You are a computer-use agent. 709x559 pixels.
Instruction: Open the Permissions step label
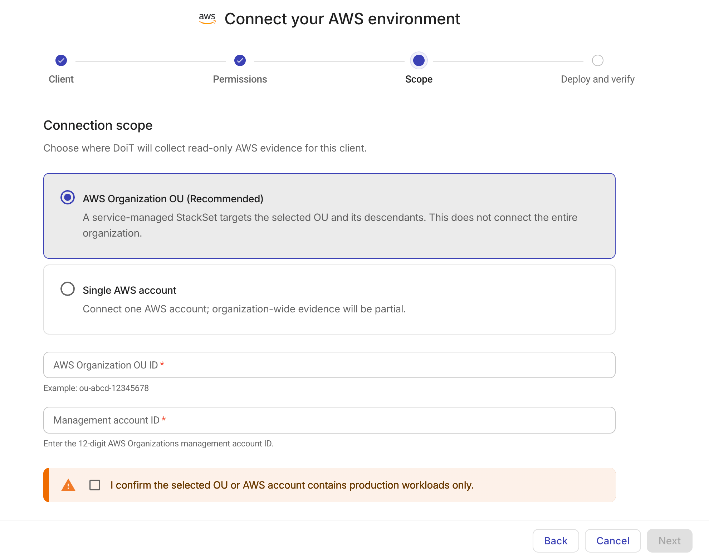coord(240,79)
